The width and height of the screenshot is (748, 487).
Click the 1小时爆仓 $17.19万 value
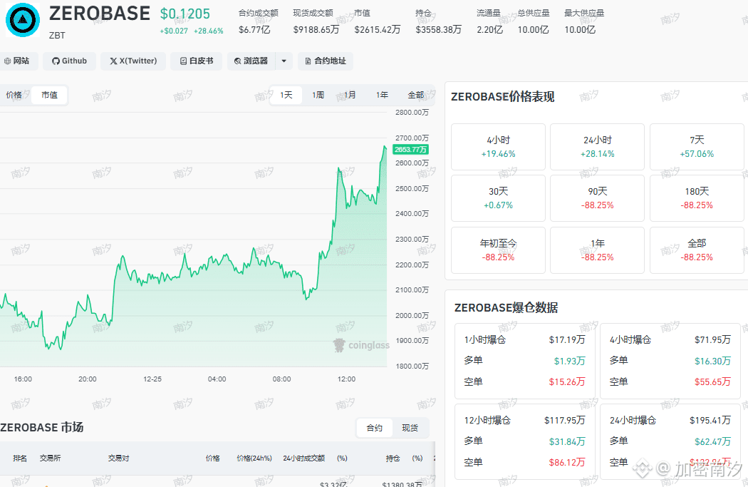coord(567,339)
